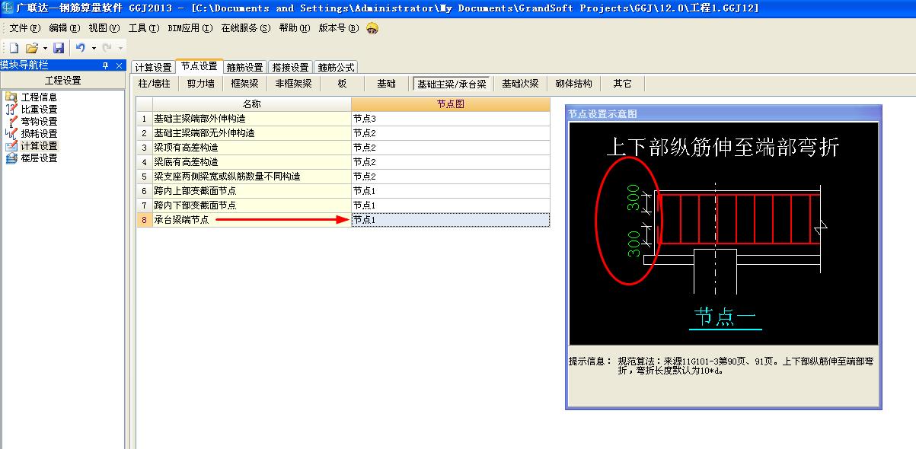Image resolution: width=916 pixels, height=449 pixels.
Task: Click the 计算设置 icon in navigation
Action: coord(11,145)
